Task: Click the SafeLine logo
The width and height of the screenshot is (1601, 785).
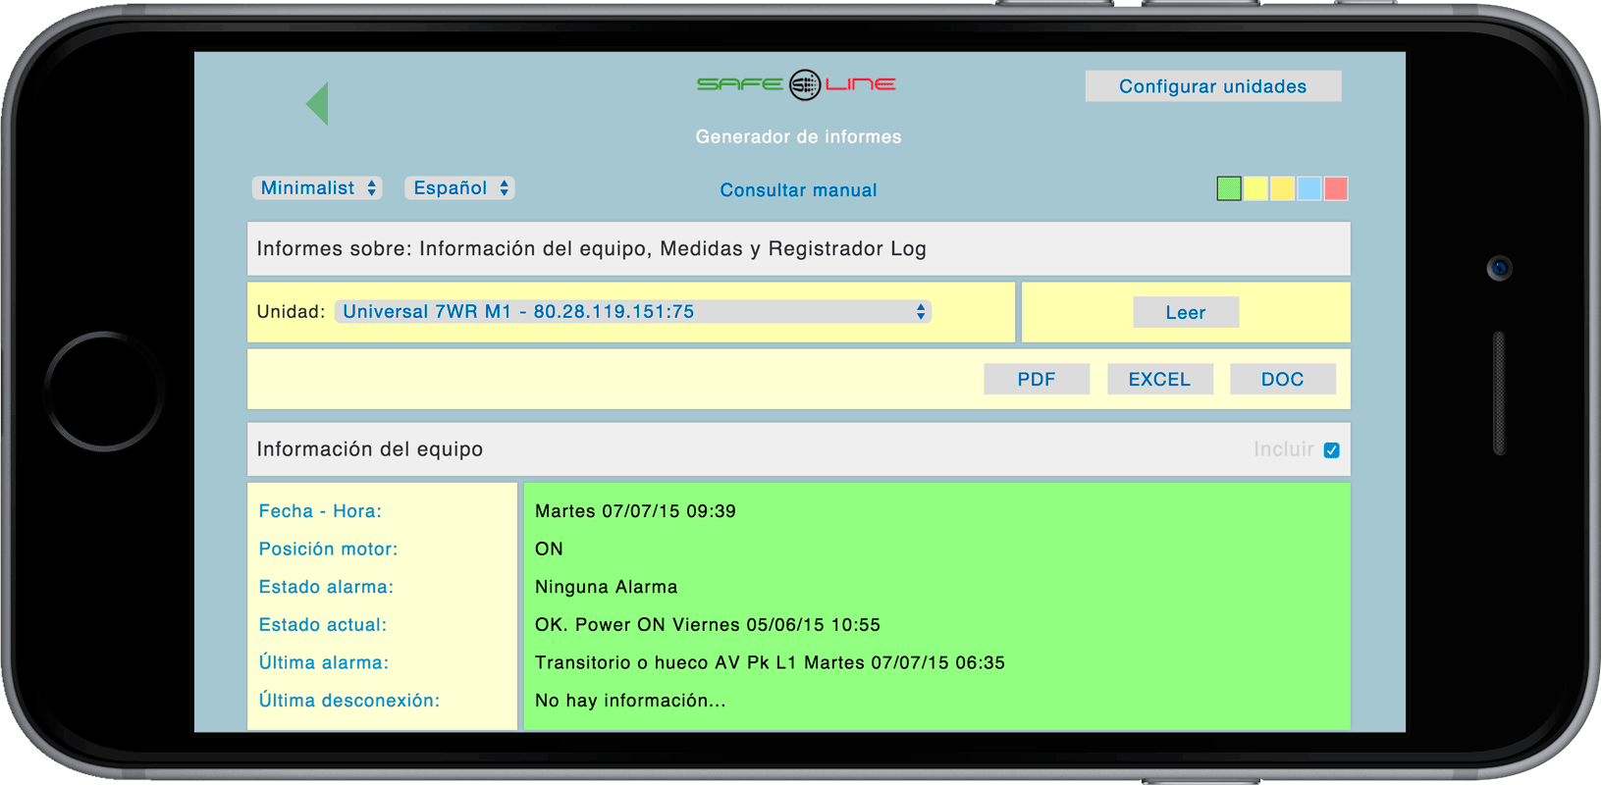Action: (x=796, y=84)
